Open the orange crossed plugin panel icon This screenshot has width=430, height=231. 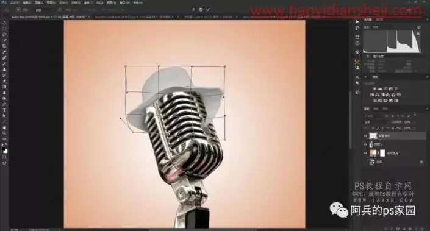357,62
